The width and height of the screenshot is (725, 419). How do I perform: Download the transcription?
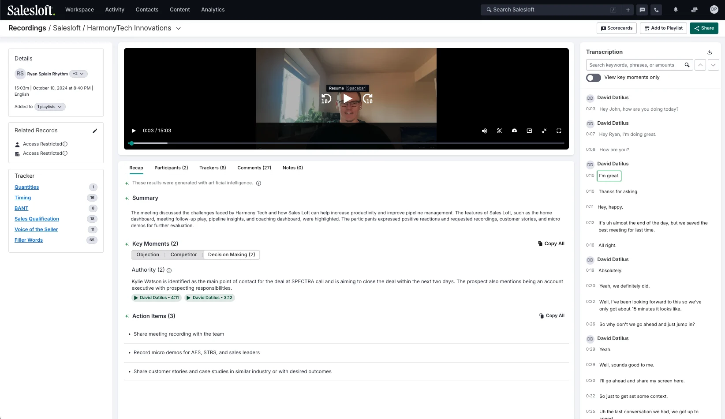tap(710, 52)
